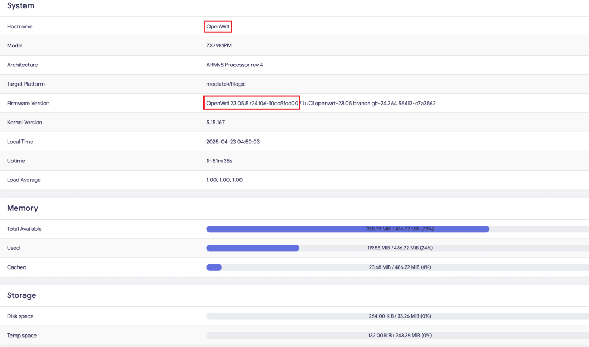589x347 pixels.
Task: Click the Disk space 264.00 KiB progress bar
Action: coord(398,316)
